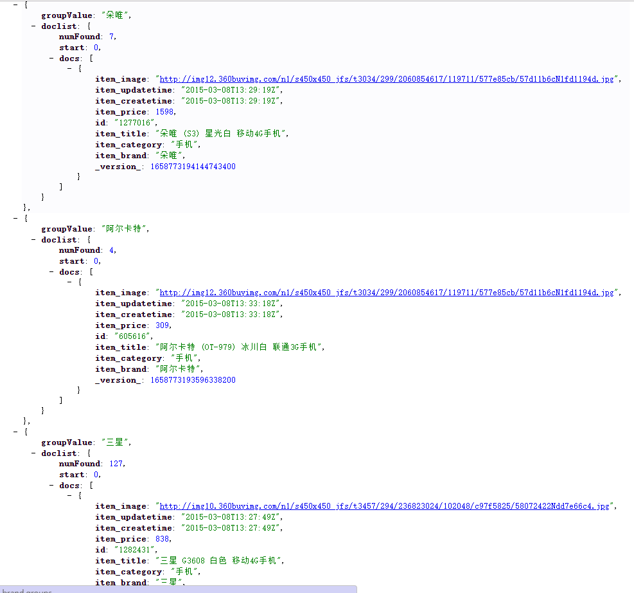Click numFound value 4
Image resolution: width=634 pixels, height=593 pixels.
click(112, 251)
